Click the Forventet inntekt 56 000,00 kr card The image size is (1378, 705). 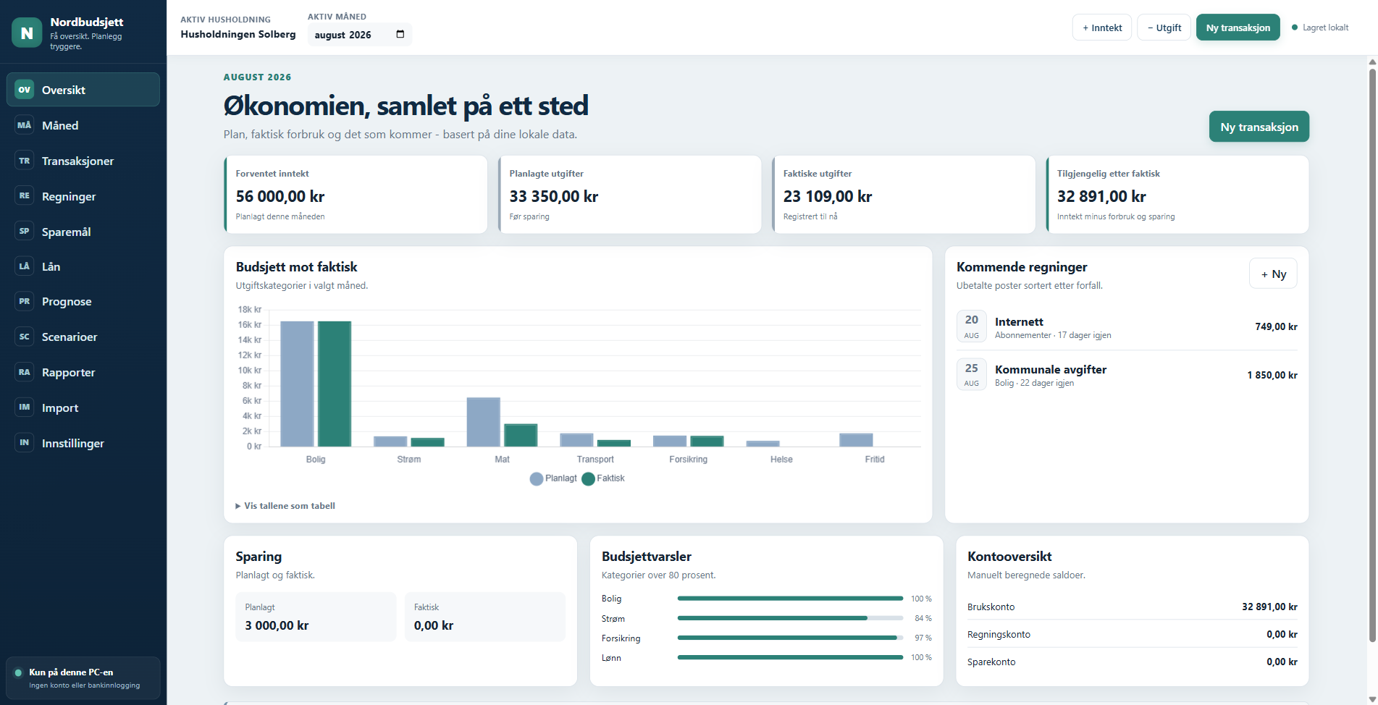pyautogui.click(x=356, y=194)
